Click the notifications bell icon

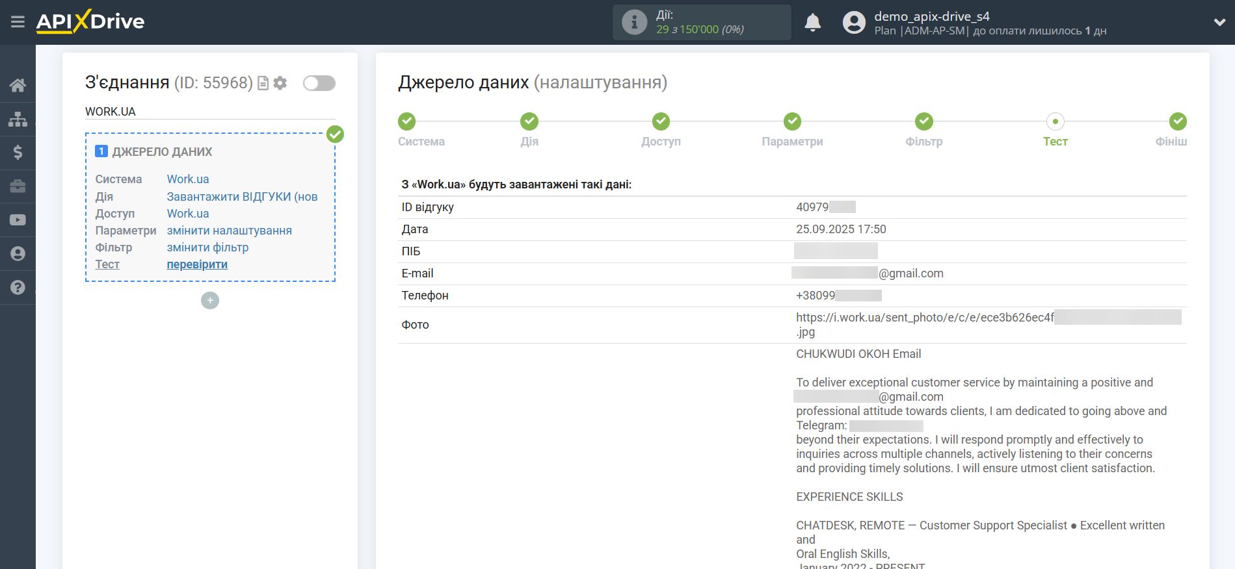812,23
